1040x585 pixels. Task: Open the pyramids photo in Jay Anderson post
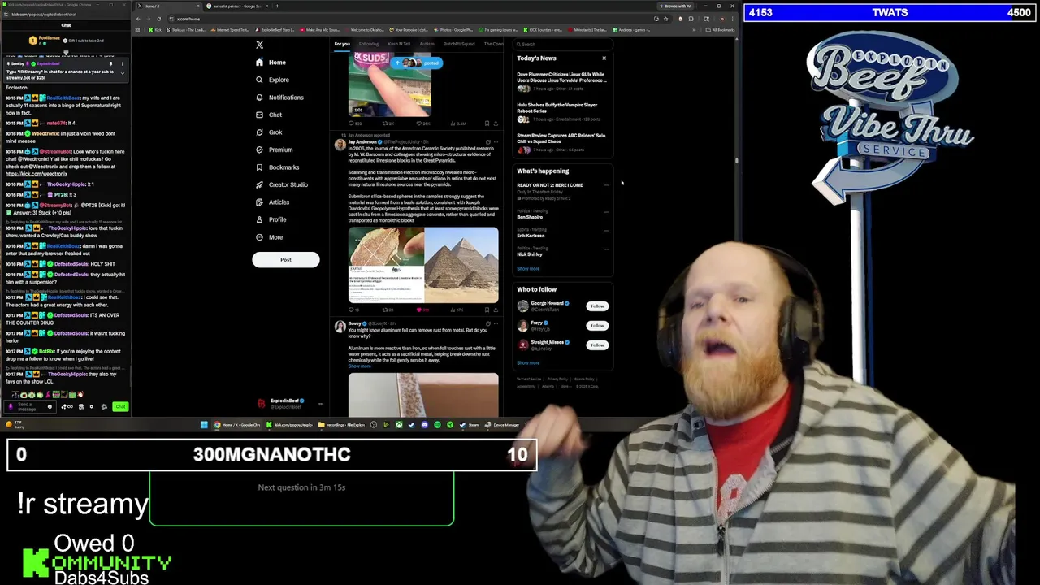(x=461, y=265)
